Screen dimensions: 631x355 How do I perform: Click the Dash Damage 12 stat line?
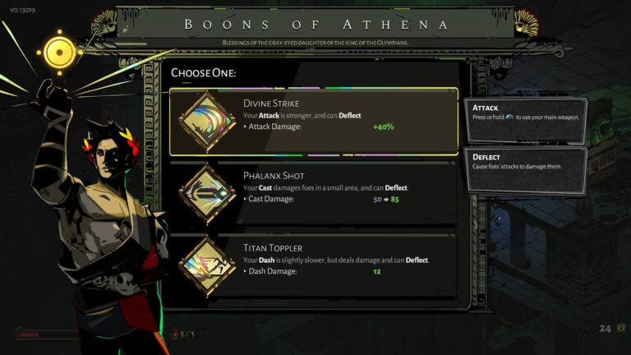click(x=312, y=271)
